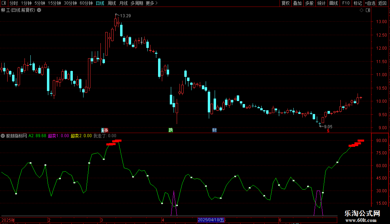This screenshot has height=224, width=390.
Task: Open the 多周期 multi-period view
Action: tap(137, 3)
